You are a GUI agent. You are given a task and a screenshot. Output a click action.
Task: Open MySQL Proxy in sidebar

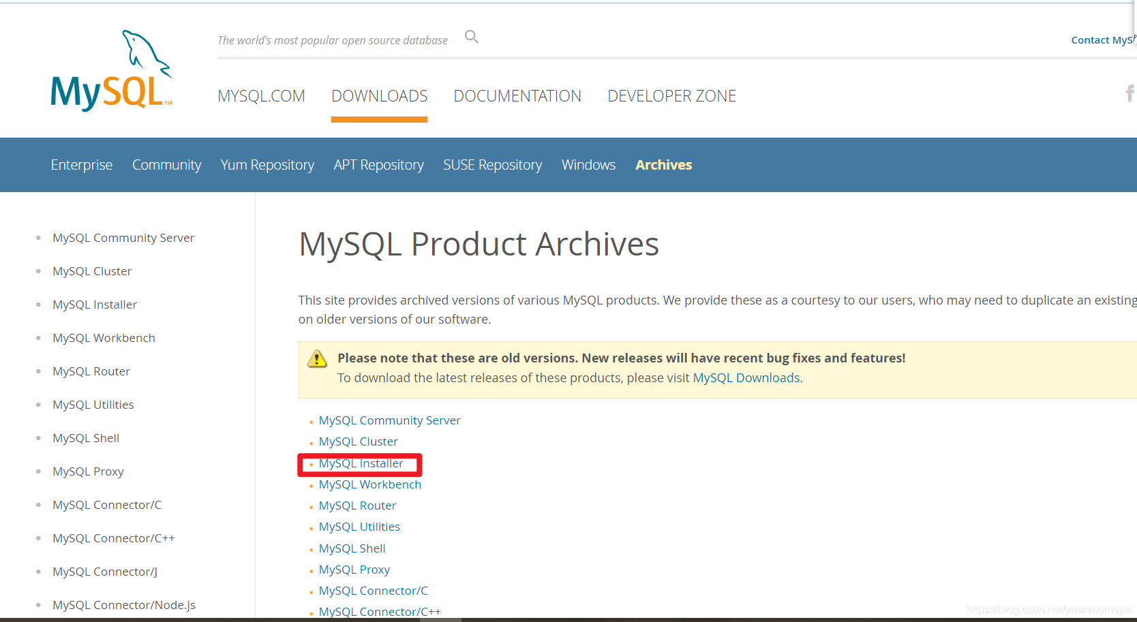pyautogui.click(x=88, y=471)
